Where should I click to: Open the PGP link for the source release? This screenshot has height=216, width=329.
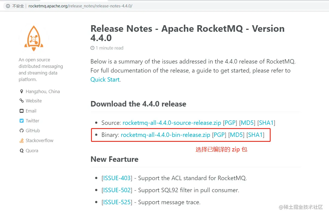[x=230, y=123]
